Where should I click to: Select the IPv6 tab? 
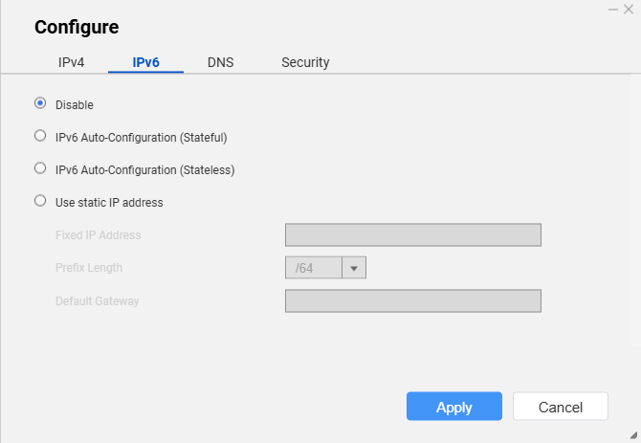click(145, 62)
